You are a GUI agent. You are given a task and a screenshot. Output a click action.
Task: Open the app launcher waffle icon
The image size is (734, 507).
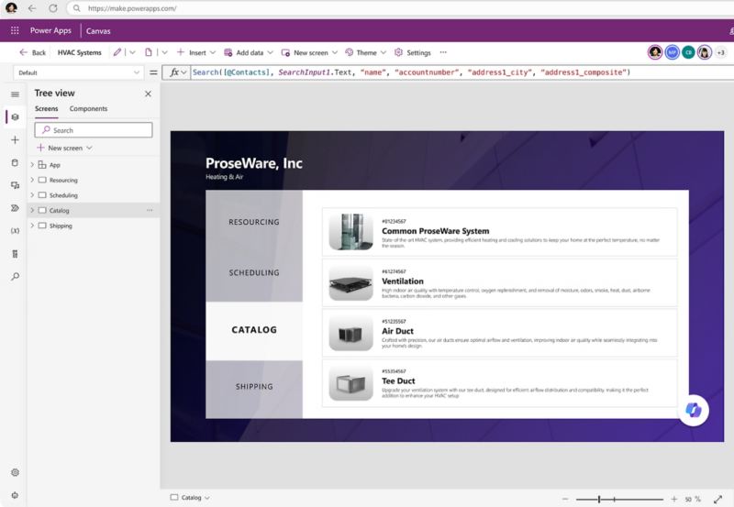point(15,30)
